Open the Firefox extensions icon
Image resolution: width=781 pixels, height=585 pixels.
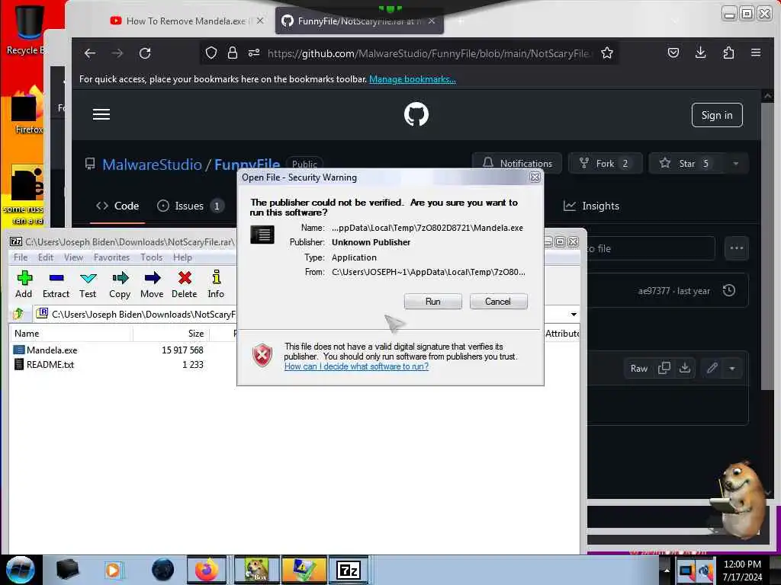[728, 53]
